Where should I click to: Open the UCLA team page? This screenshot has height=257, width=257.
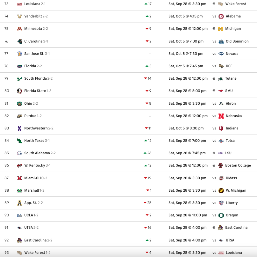29,215
